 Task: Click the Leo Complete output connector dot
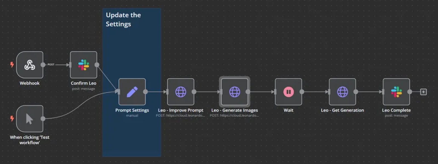tap(410, 92)
